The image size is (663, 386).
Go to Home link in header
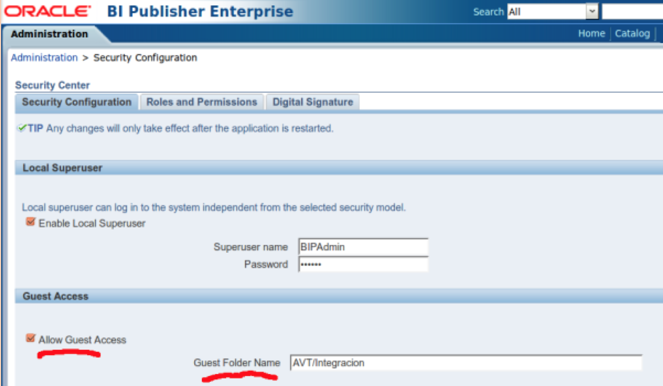591,33
